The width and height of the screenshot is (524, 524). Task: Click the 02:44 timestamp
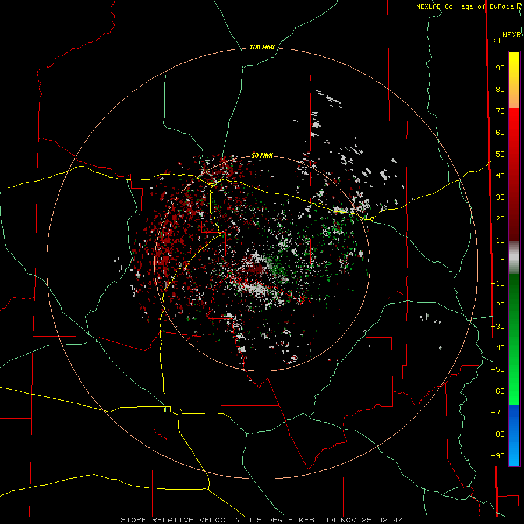[390, 520]
